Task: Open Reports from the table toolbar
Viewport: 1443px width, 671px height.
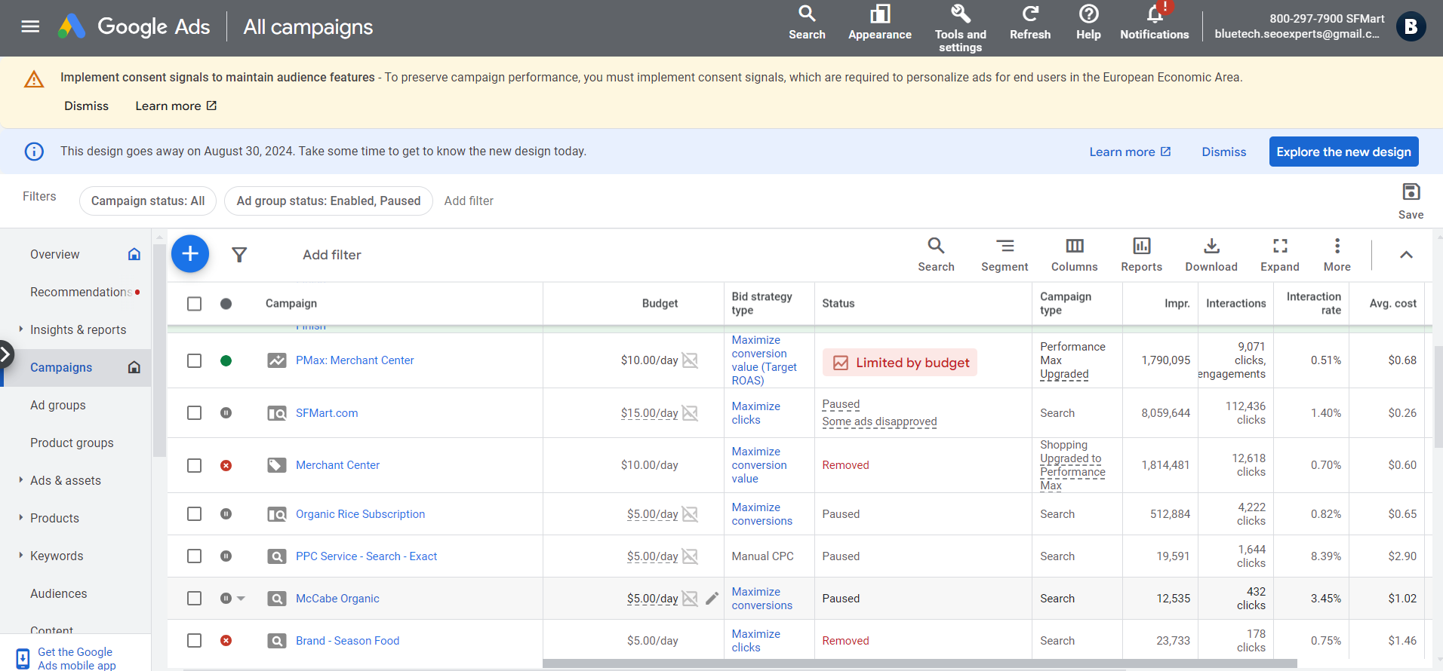Action: [1141, 255]
